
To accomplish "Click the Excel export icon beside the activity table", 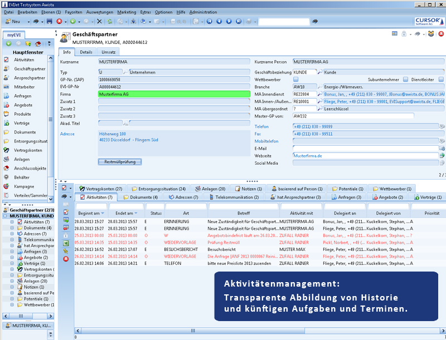I will click(x=66, y=243).
